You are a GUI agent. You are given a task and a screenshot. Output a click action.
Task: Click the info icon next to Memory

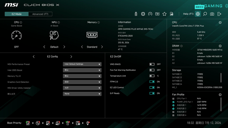pyautogui.click(x=99, y=22)
